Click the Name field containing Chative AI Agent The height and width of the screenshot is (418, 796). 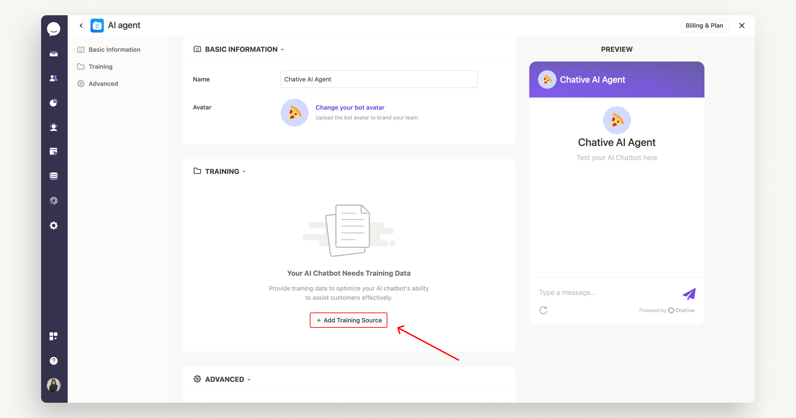(379, 79)
